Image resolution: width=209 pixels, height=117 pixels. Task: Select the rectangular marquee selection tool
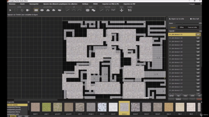tap(16, 10)
